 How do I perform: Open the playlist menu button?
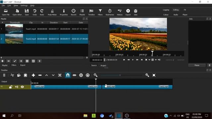39,61
